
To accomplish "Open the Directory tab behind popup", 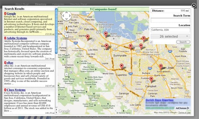I will (40, 4).
